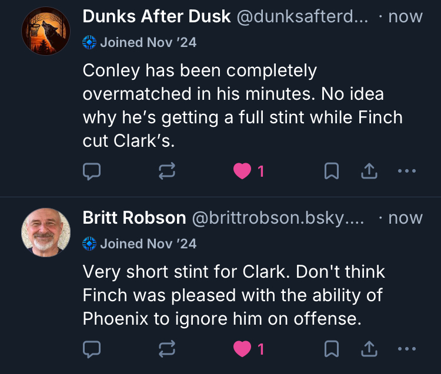Toggle like on Britt Robson's post

click(x=242, y=349)
